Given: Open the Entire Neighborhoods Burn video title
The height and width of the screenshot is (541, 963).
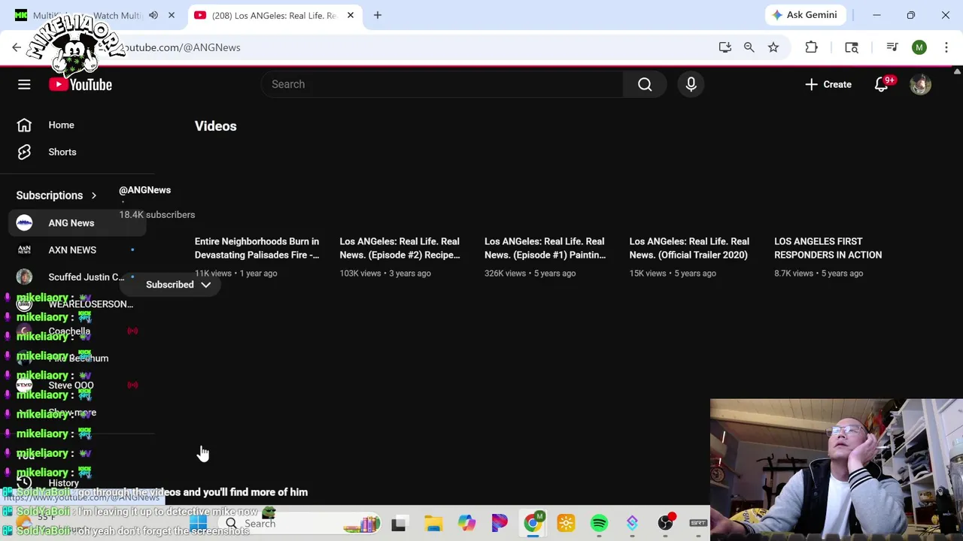Looking at the screenshot, I should click(x=257, y=248).
